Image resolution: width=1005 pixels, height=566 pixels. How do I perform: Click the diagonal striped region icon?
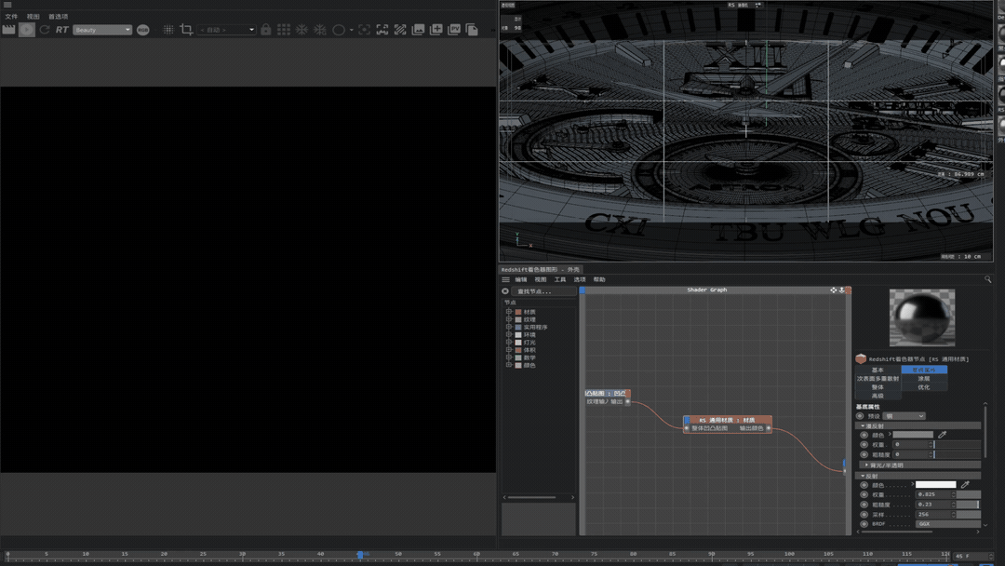[x=400, y=30]
